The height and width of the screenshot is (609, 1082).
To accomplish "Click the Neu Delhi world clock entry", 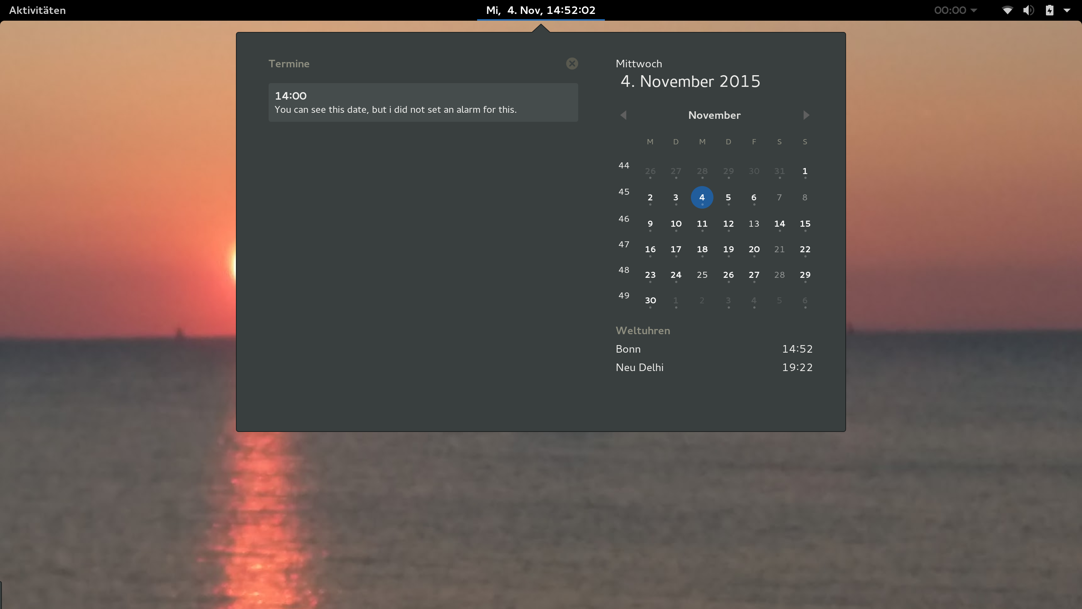I will click(714, 367).
